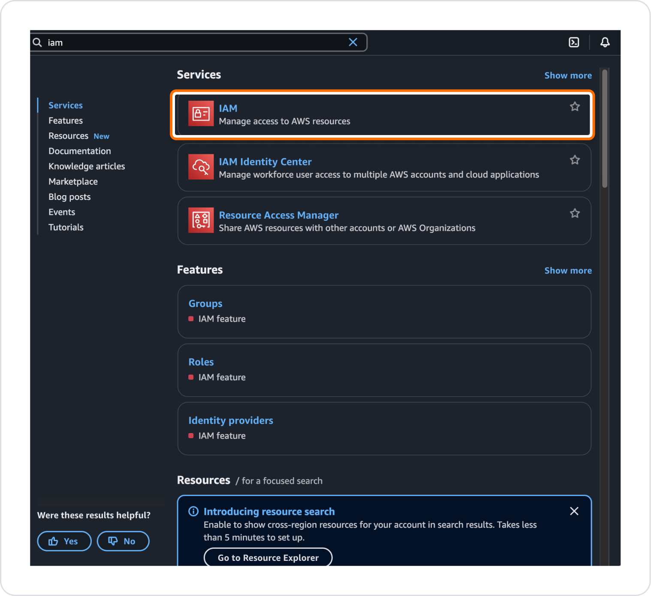Dismiss the resource search banner
This screenshot has height=596, width=651.
pyautogui.click(x=574, y=511)
